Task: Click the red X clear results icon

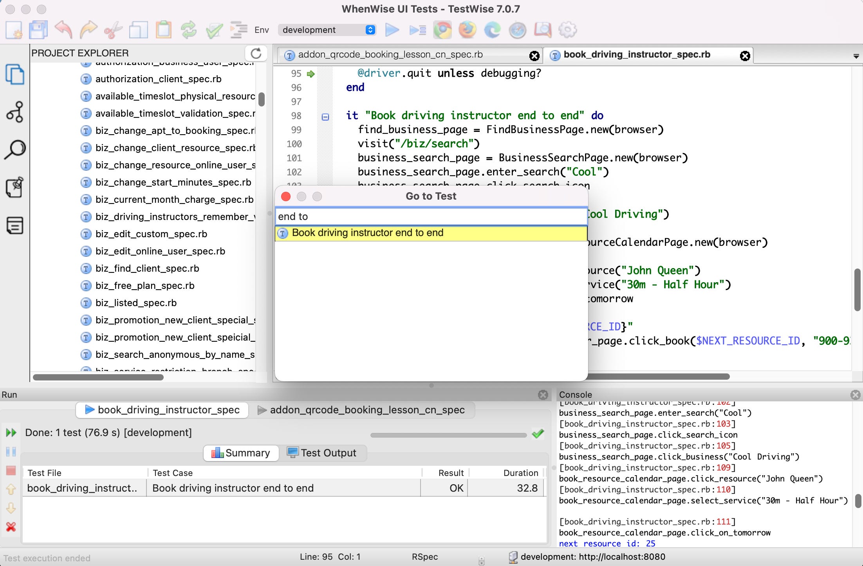Action: click(11, 527)
